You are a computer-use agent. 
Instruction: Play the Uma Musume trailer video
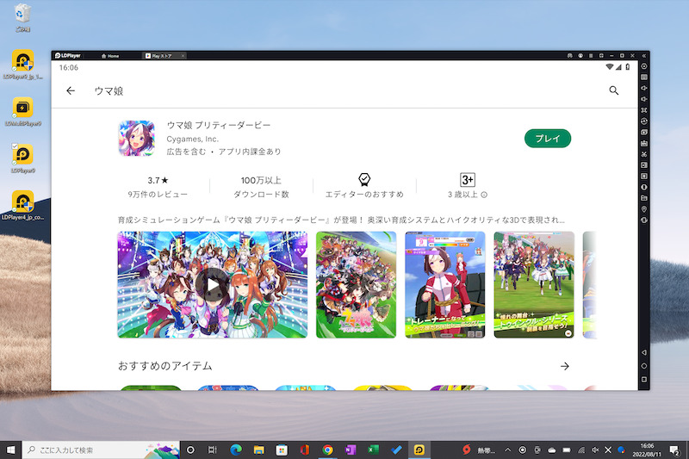(x=212, y=284)
